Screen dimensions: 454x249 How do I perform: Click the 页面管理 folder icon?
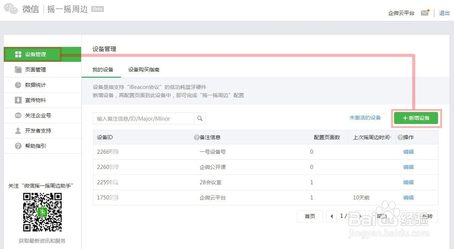click(18, 70)
